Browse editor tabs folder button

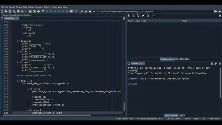(2, 18)
